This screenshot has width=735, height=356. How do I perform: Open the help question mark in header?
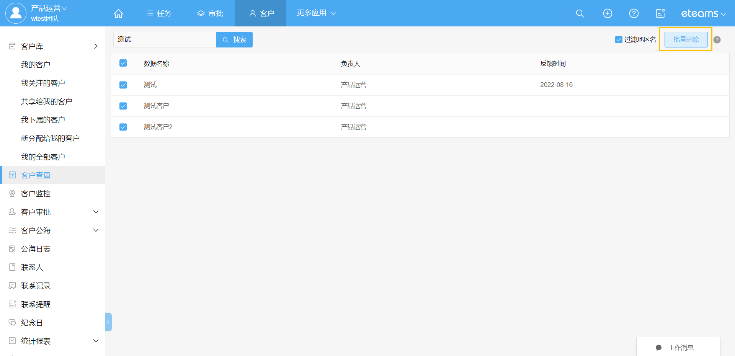click(x=634, y=13)
